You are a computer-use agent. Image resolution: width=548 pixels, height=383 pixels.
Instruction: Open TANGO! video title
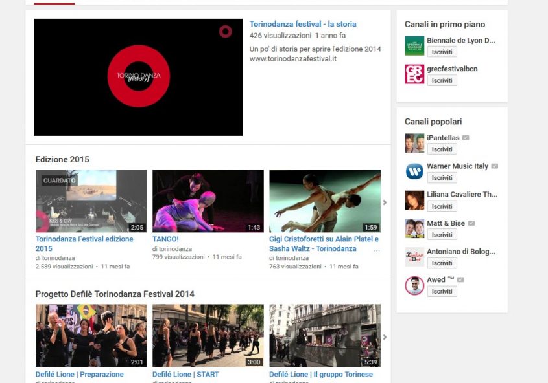click(x=165, y=239)
